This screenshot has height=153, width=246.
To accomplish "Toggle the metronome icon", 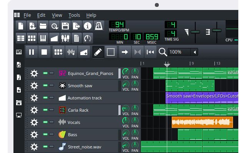I will click(99, 26).
